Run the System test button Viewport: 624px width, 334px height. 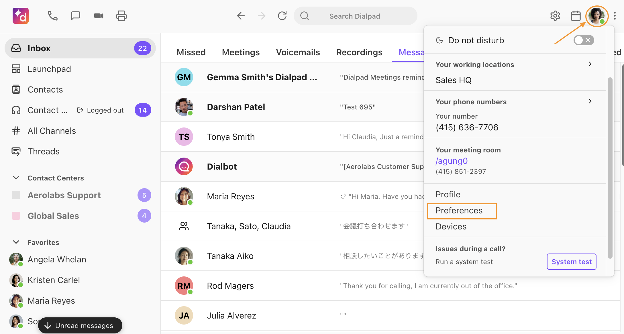click(572, 262)
